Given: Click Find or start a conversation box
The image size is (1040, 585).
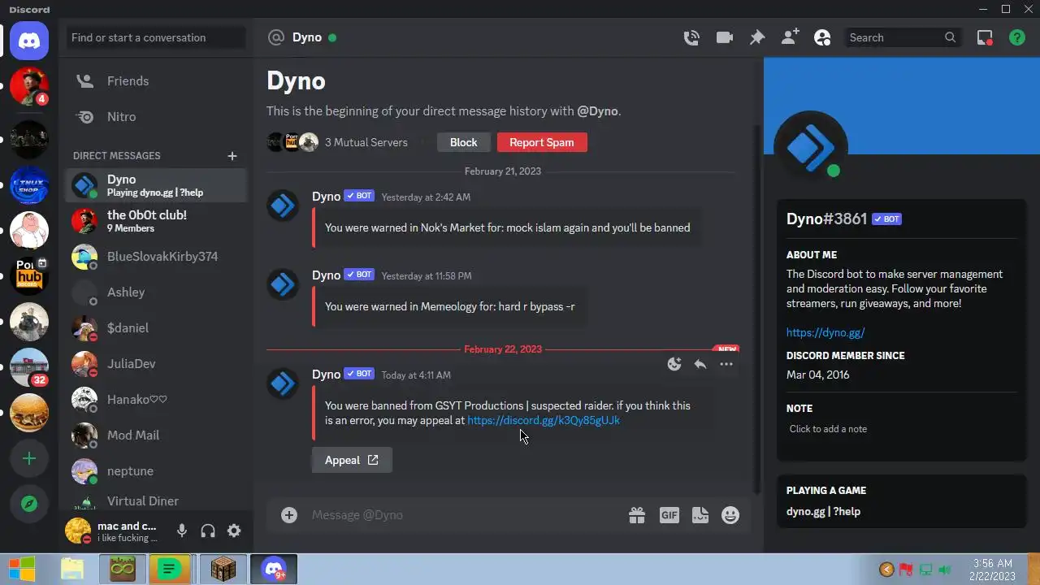Looking at the screenshot, I should pyautogui.click(x=156, y=37).
